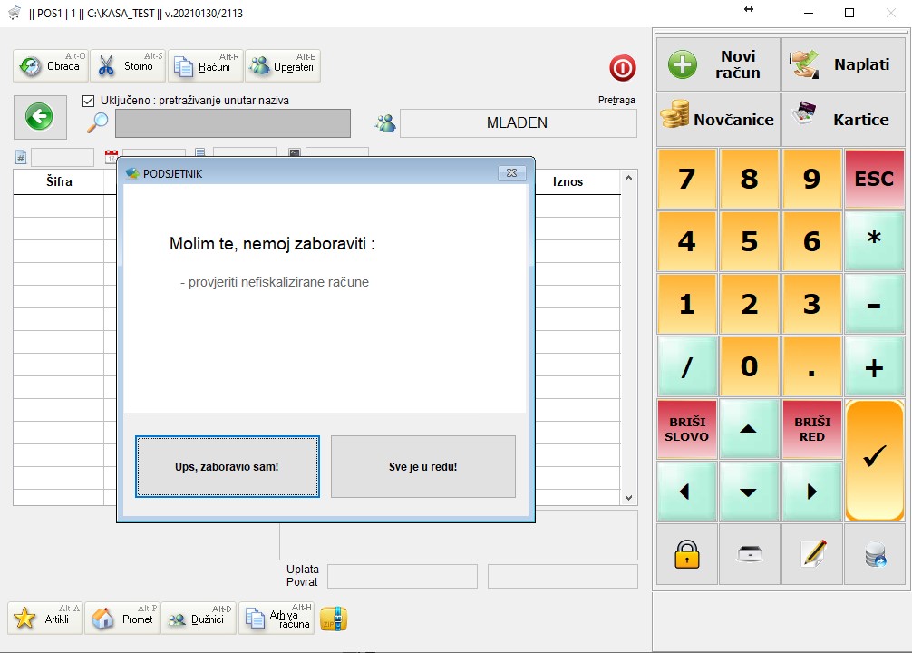Toggle 'pretraživanje unutar naziva' checkbox
This screenshot has width=912, height=653.
point(89,101)
